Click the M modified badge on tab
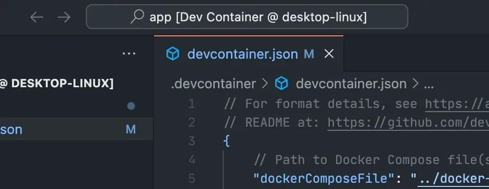489x189 pixels. (308, 54)
